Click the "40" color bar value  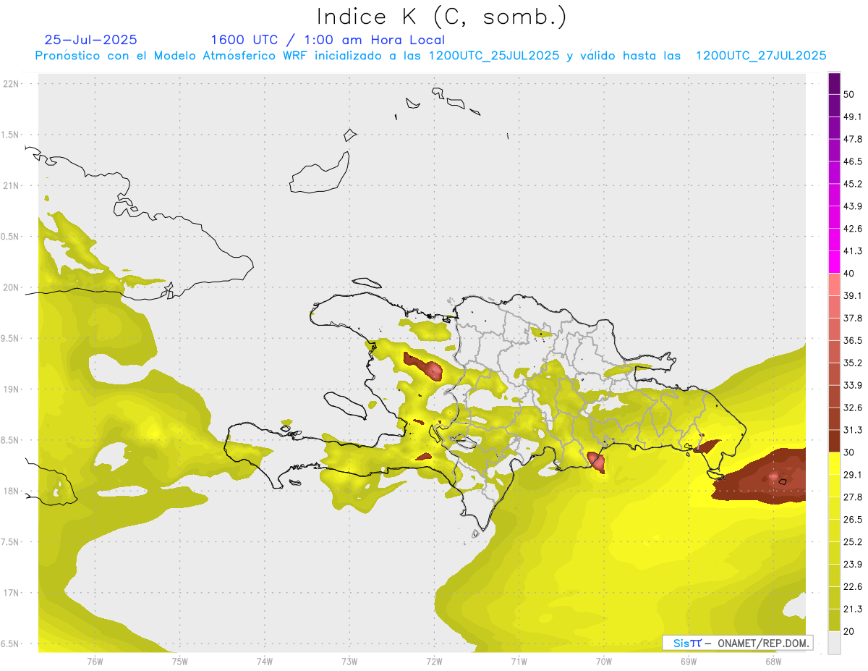pyautogui.click(x=849, y=274)
